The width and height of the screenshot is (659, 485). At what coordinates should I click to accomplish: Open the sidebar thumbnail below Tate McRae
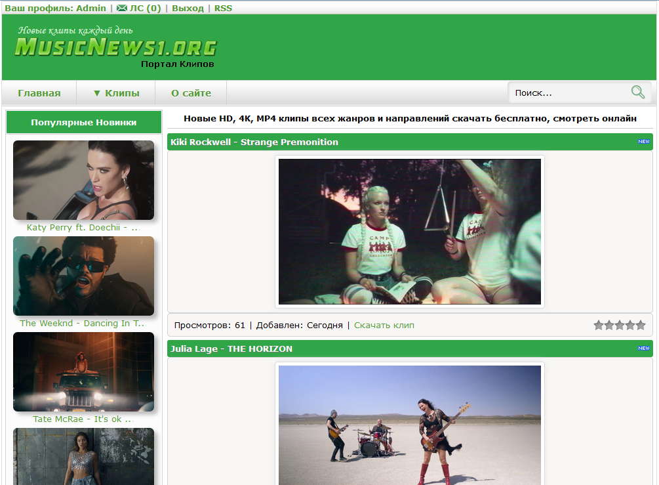tap(84, 456)
